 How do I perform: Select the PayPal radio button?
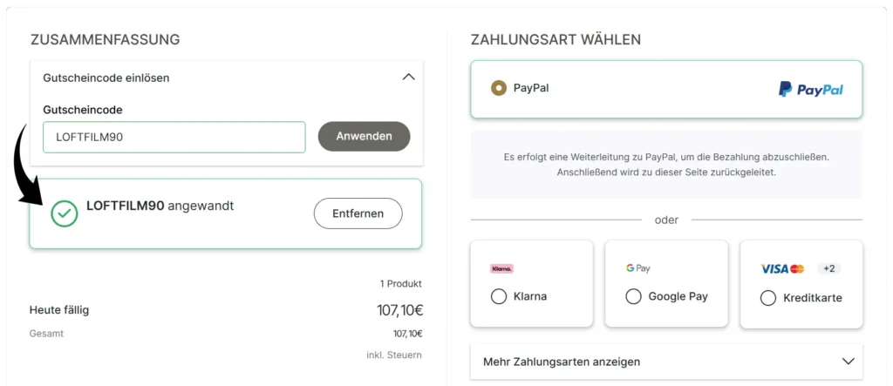(x=499, y=88)
